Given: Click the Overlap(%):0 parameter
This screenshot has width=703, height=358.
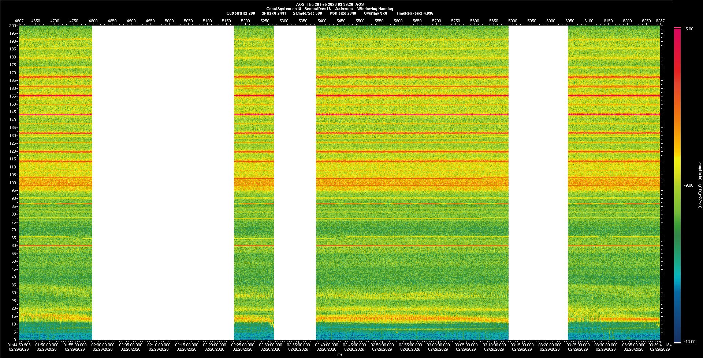Looking at the screenshot, I should pos(375,13).
